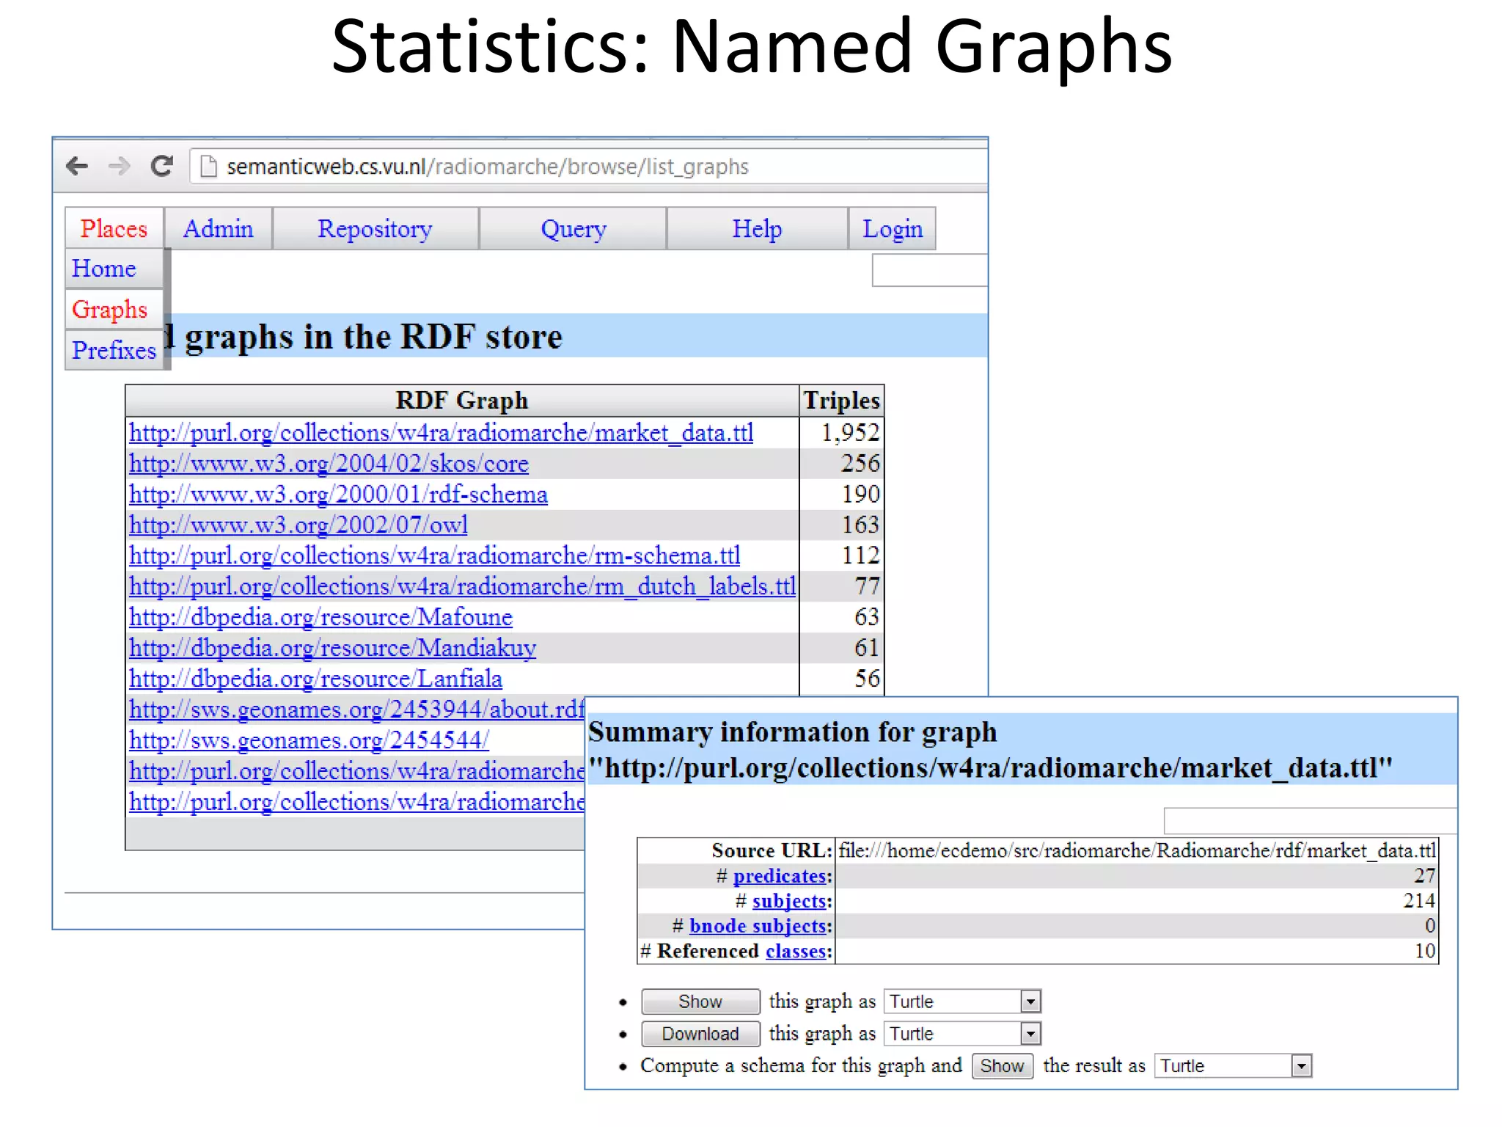This screenshot has height=1127, width=1502.
Task: Click the search box in the graphs list page
Action: 929,270
